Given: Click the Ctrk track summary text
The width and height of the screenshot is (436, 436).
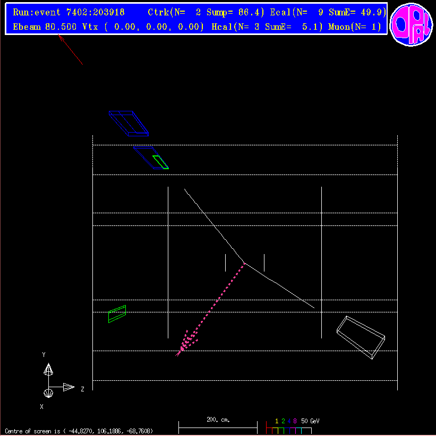Looking at the screenshot, I should (x=206, y=12).
